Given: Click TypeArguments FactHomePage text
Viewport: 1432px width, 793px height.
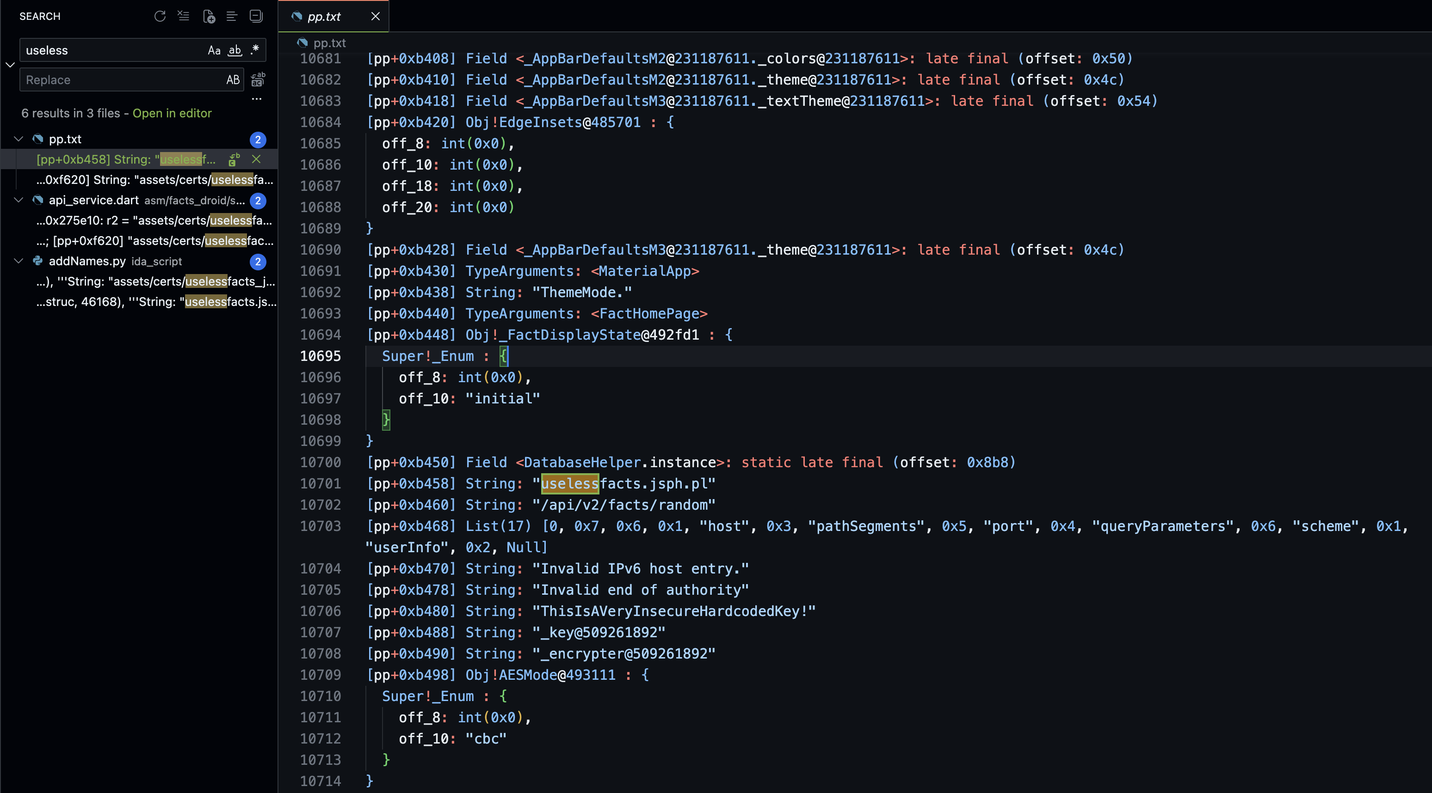Looking at the screenshot, I should pyautogui.click(x=586, y=314).
